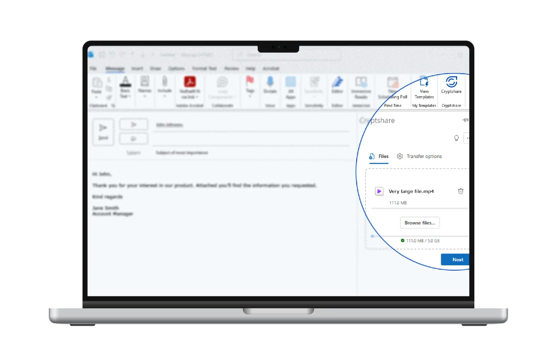Expand the Include attachments dropdown
This screenshot has width=558, height=362.
click(x=164, y=96)
